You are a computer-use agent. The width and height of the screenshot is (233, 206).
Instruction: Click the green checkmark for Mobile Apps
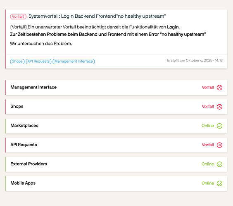[219, 183]
